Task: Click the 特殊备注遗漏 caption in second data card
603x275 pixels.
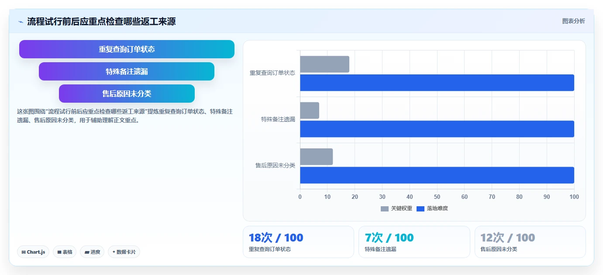Action: [380, 249]
